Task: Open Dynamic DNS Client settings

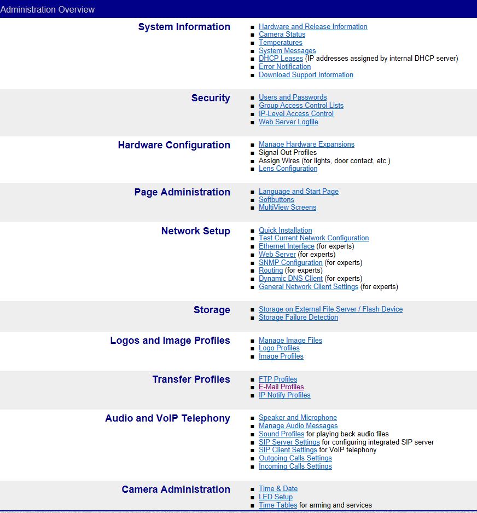Action: click(x=290, y=279)
